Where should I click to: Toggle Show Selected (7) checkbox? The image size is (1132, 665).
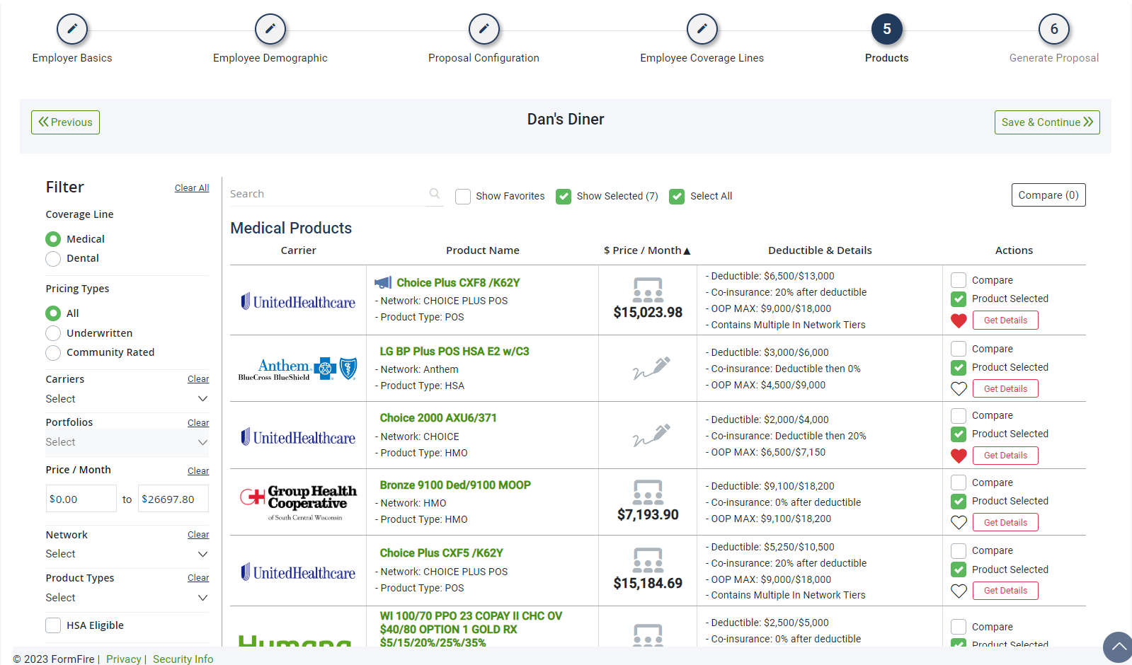(564, 197)
